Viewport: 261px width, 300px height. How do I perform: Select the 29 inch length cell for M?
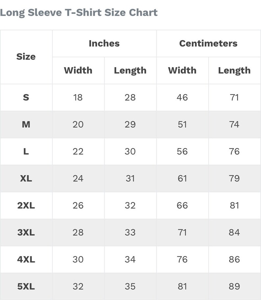pyautogui.click(x=130, y=124)
